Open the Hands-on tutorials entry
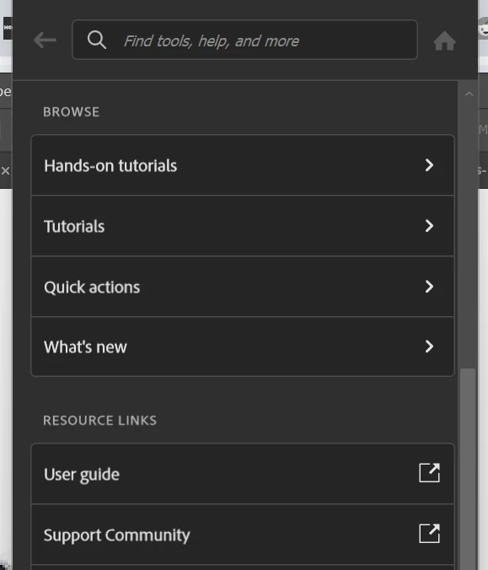The image size is (488, 570). point(243,165)
